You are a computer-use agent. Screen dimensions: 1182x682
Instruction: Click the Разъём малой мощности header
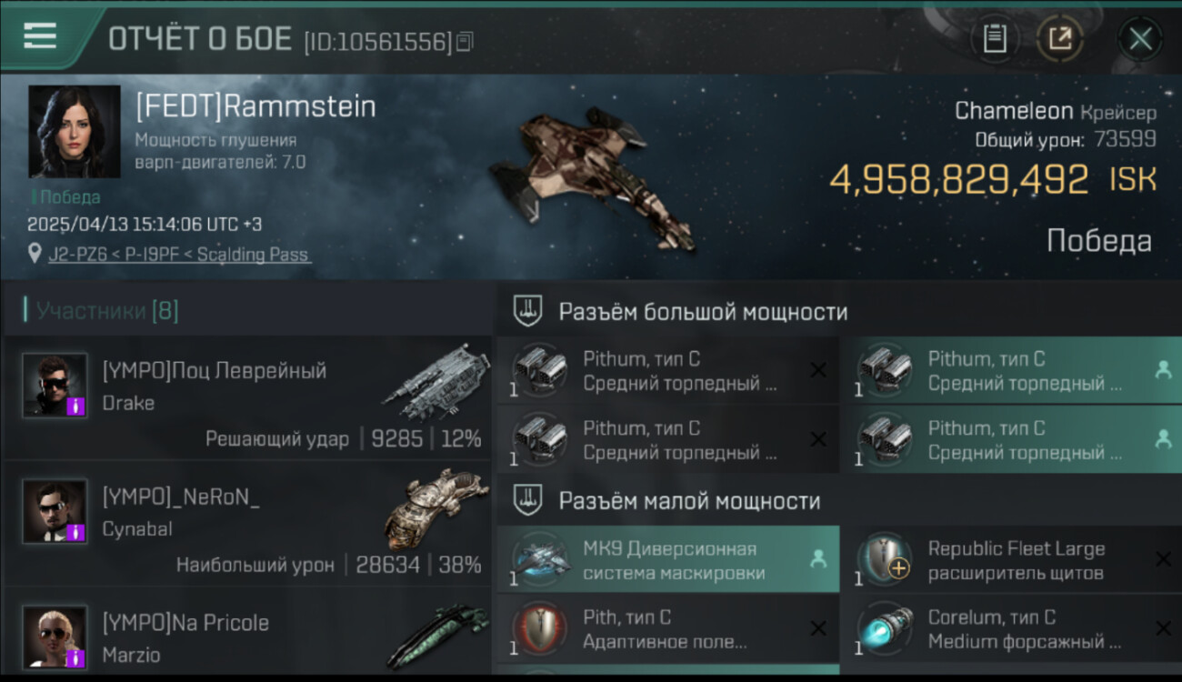689,500
